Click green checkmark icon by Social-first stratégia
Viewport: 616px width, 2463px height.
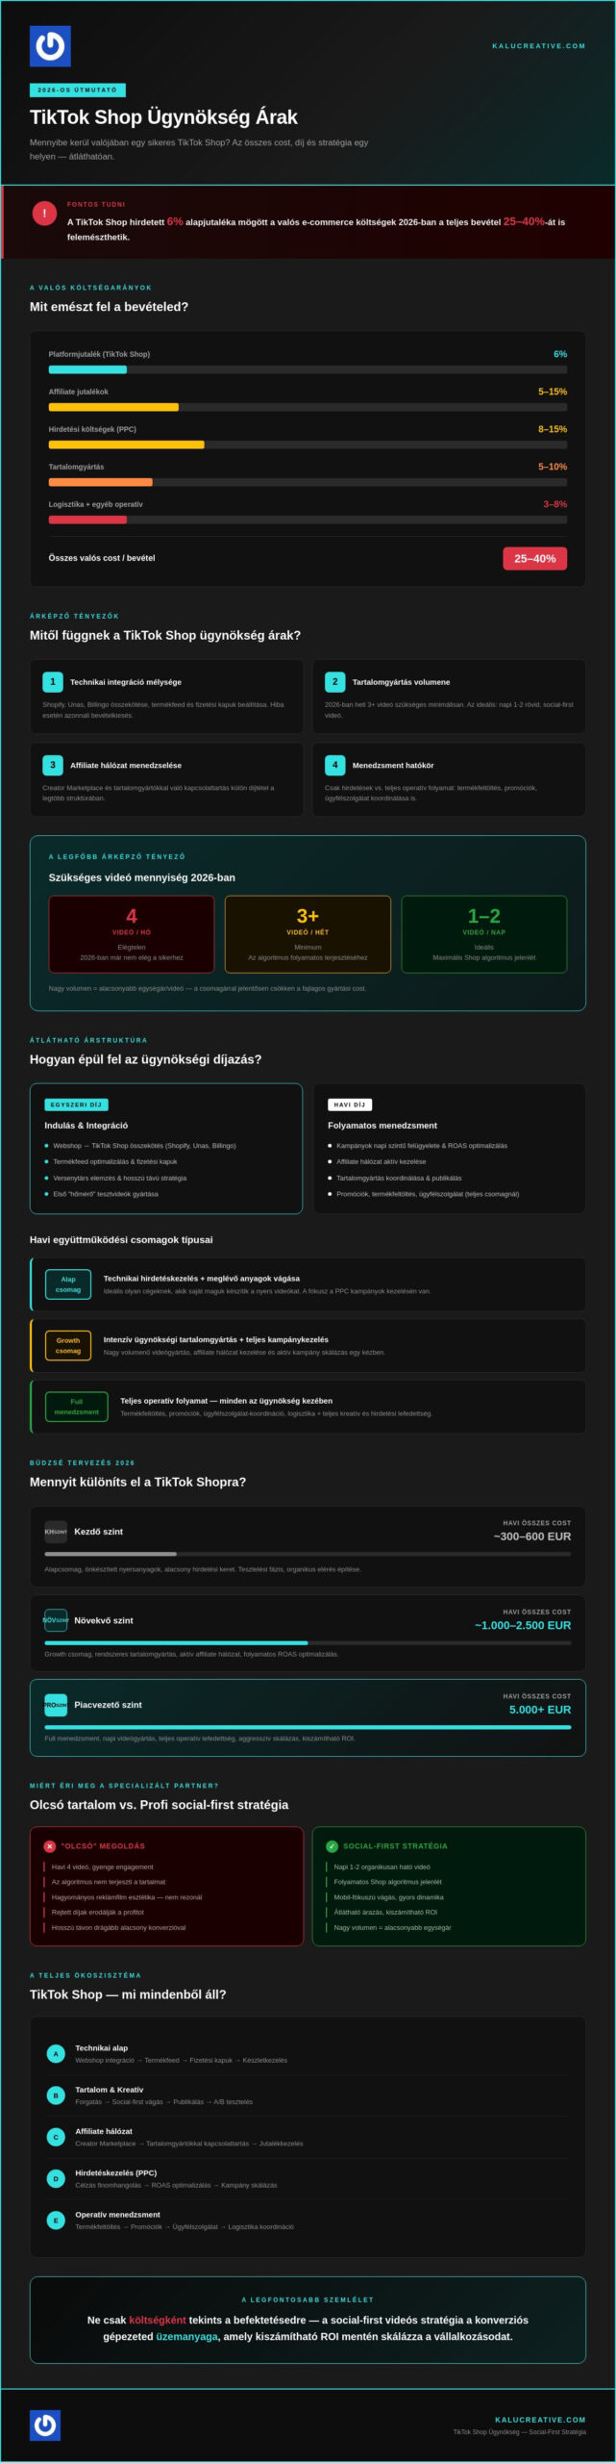tap(333, 1845)
